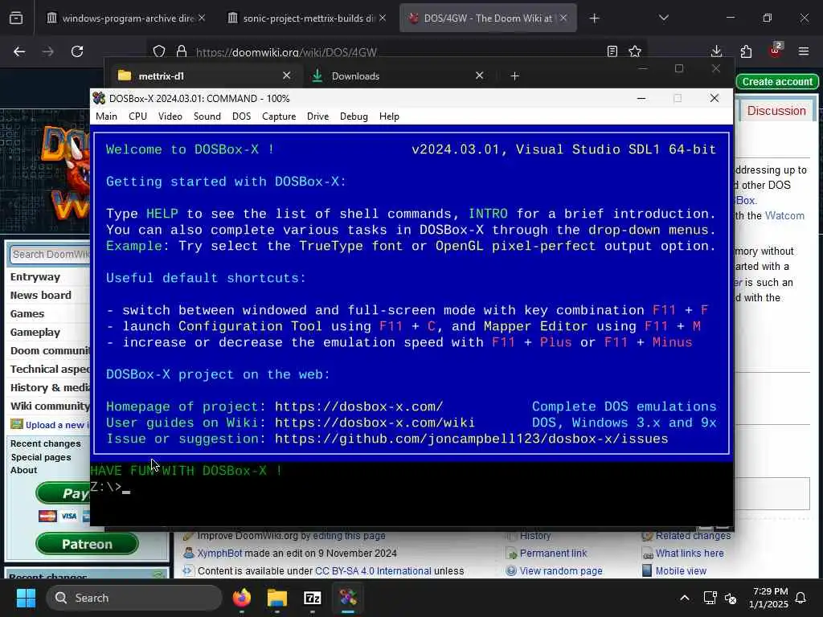This screenshot has height=617, width=823.
Task: Open Firefox View in the tab bar
Action: (16, 18)
